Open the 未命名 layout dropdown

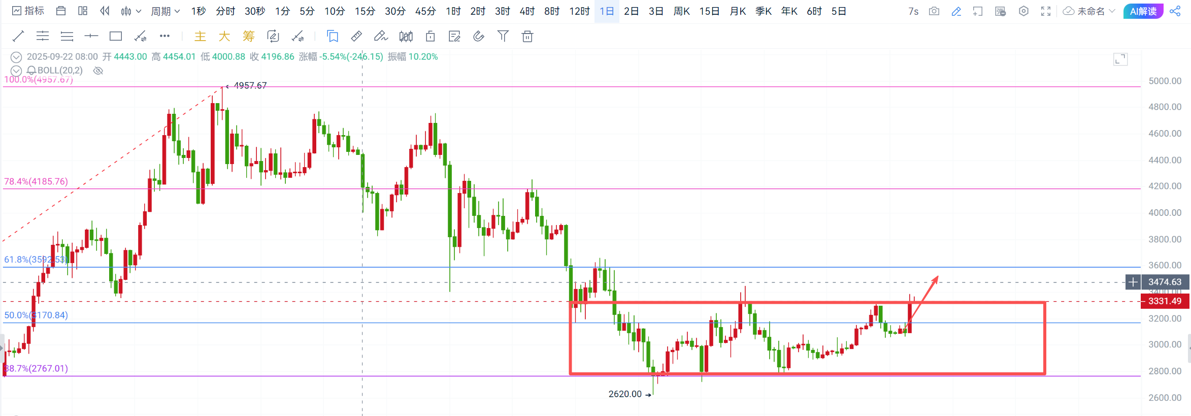click(x=1089, y=11)
